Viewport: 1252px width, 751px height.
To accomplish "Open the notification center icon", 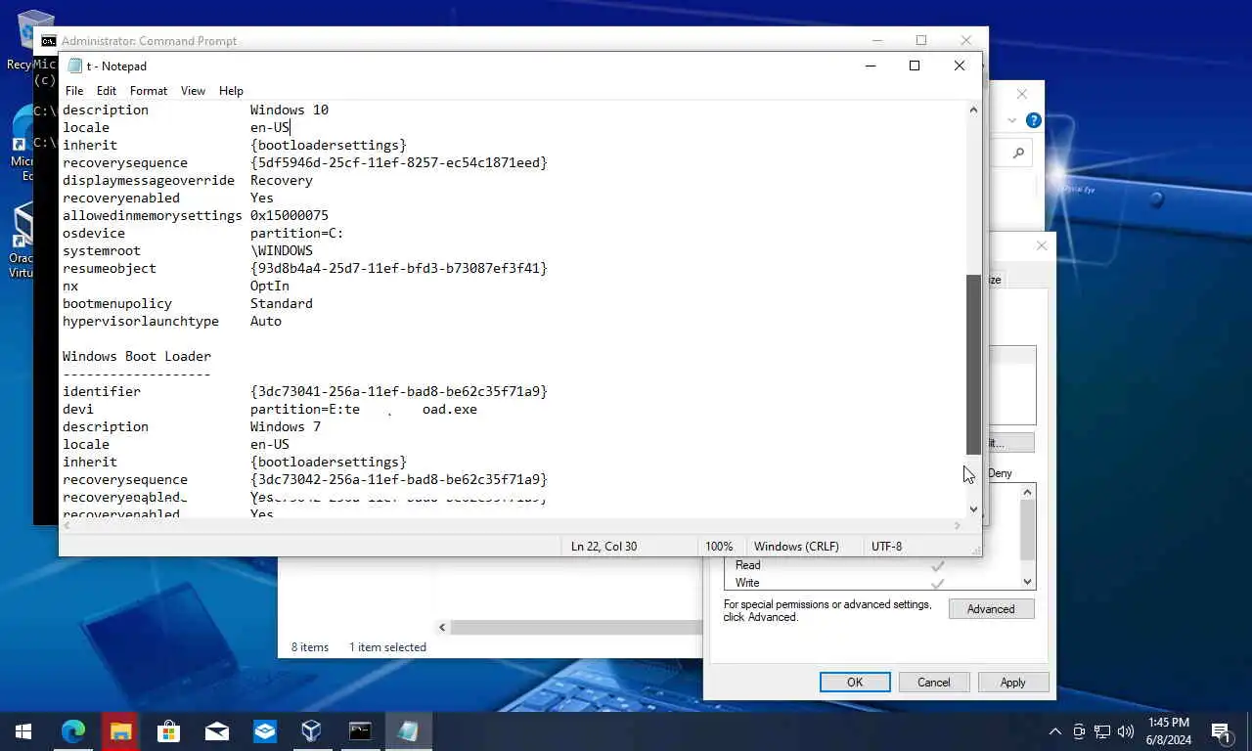I will [x=1220, y=730].
